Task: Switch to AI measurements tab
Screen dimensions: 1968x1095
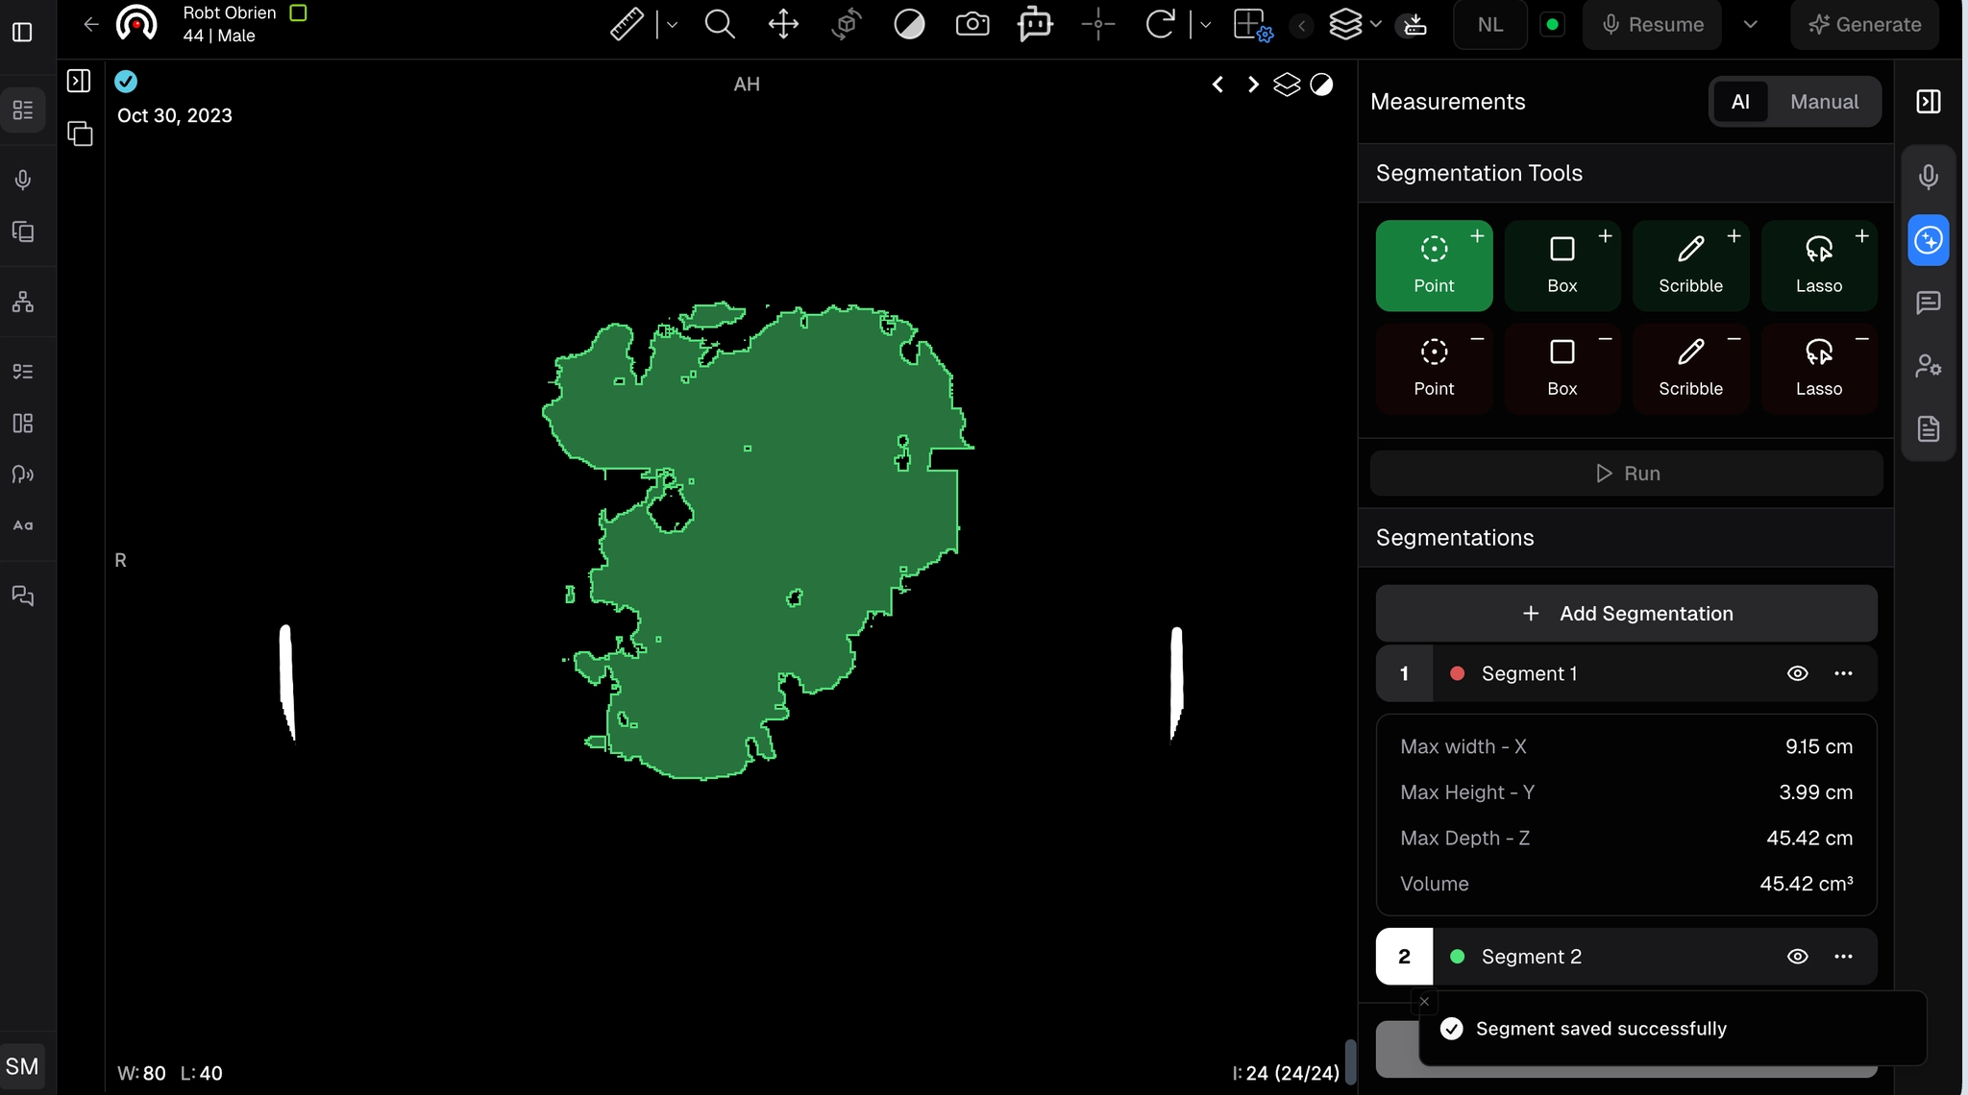Action: [1740, 102]
